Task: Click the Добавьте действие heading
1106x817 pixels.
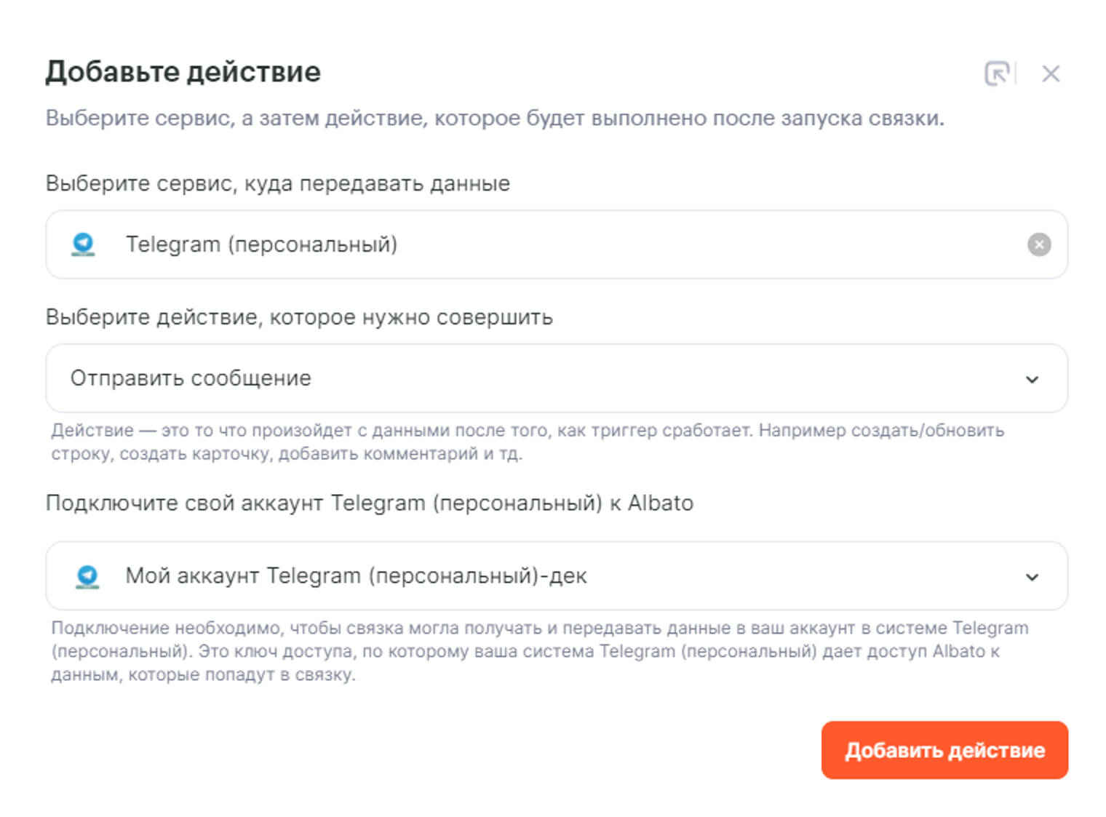Action: coord(183,72)
